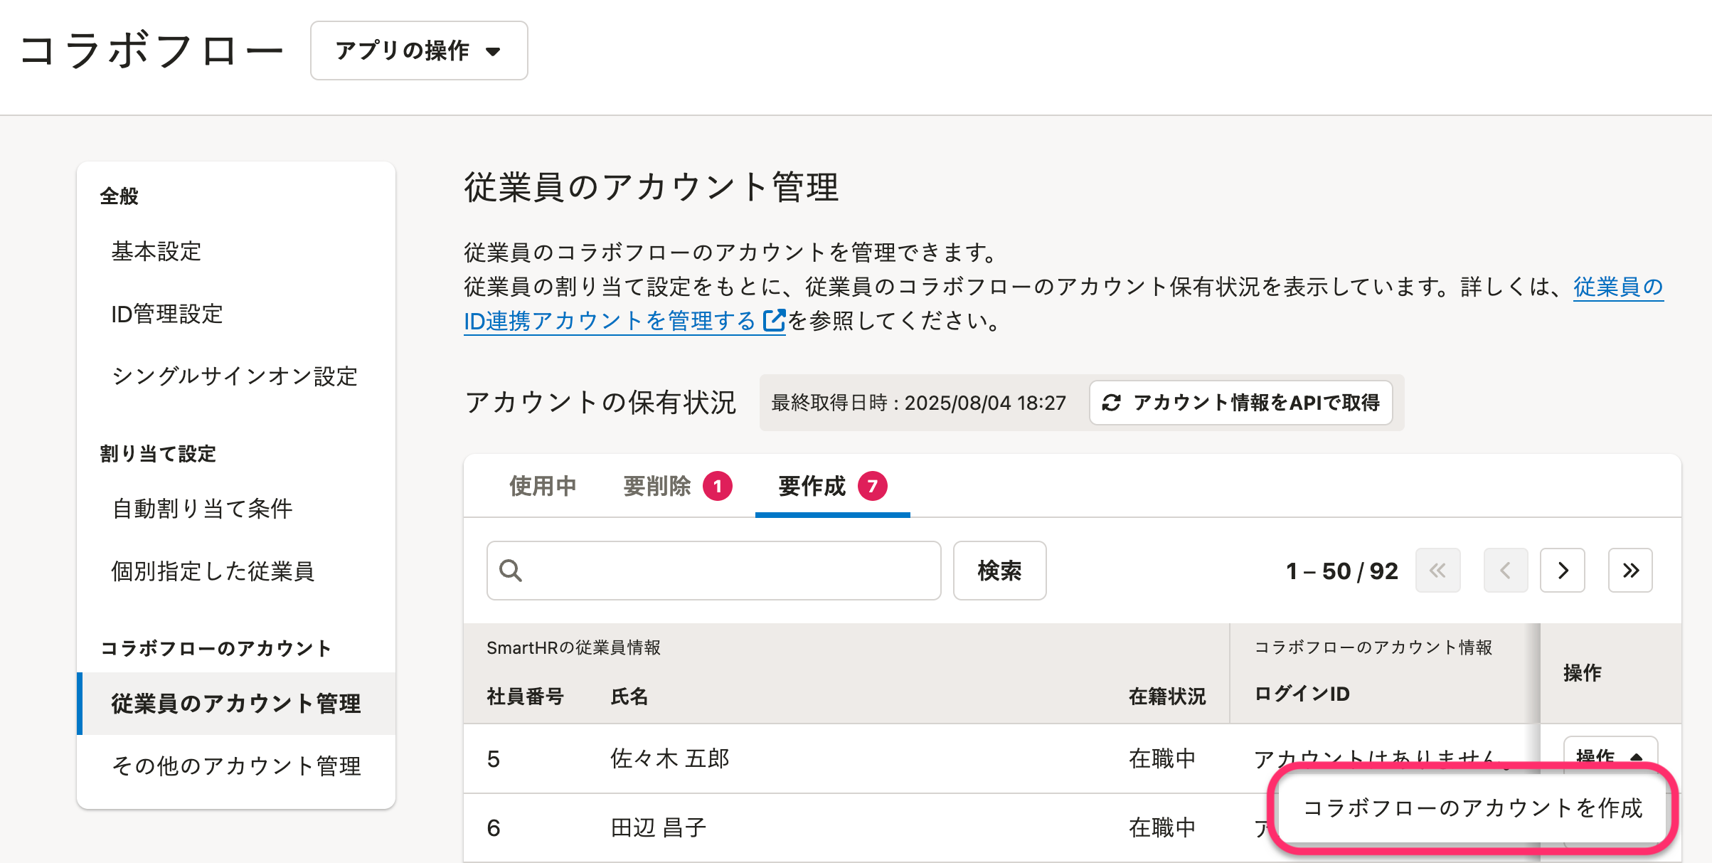Click the red badge 7 on 要作成

(x=872, y=487)
